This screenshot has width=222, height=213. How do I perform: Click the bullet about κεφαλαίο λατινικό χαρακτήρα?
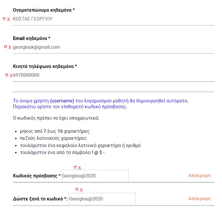(80, 145)
